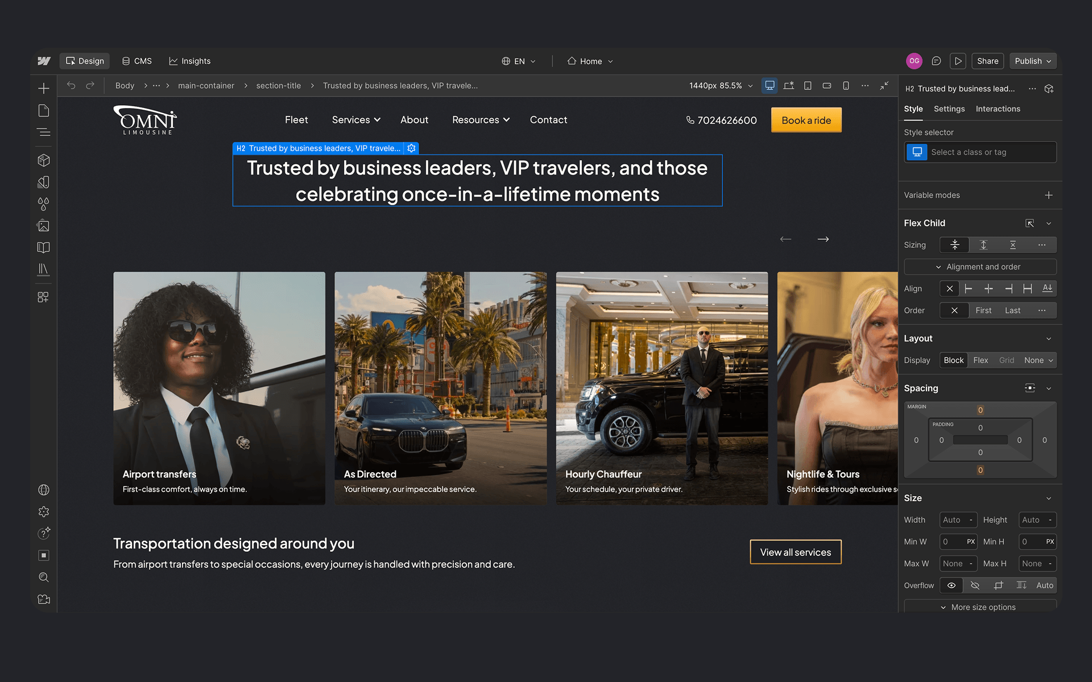Set overflow to hidden crossed-eye icon

[x=975, y=585]
